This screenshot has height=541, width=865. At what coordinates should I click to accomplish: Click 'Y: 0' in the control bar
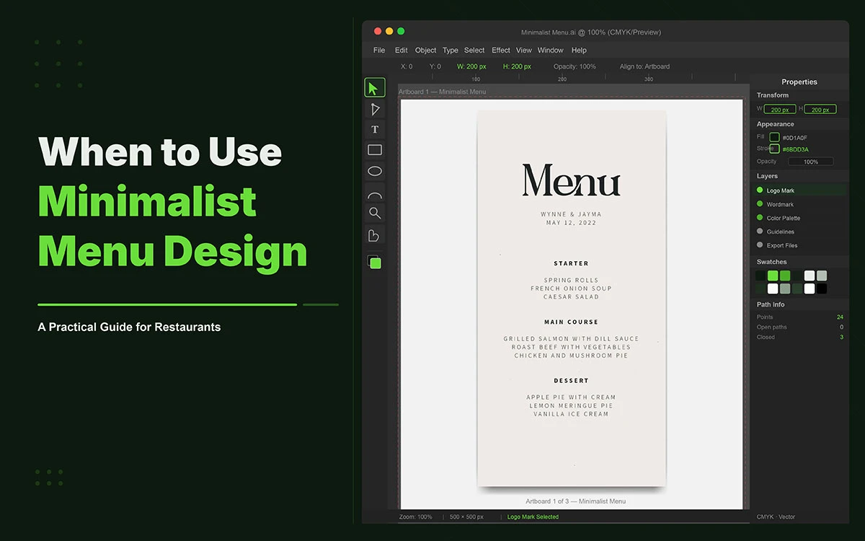[435, 66]
